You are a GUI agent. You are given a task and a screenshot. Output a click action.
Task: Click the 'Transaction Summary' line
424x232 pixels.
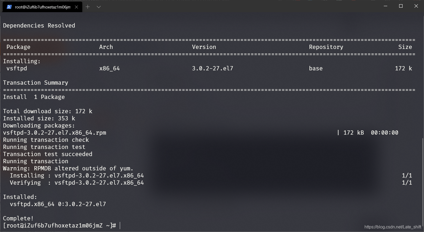tap(35, 83)
